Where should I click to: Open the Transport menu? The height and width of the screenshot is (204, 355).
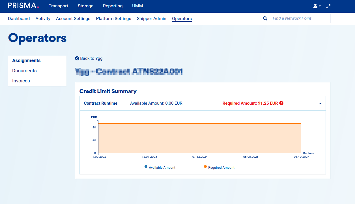(58, 6)
